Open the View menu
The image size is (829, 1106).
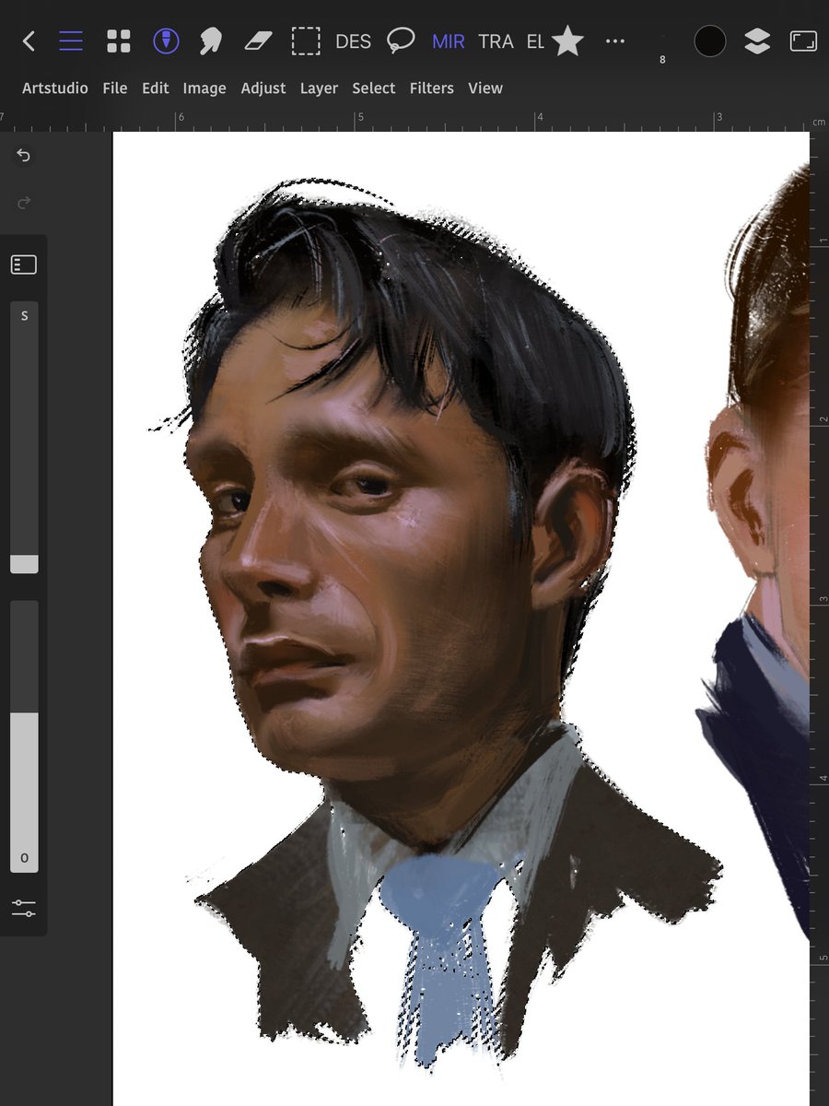[485, 88]
